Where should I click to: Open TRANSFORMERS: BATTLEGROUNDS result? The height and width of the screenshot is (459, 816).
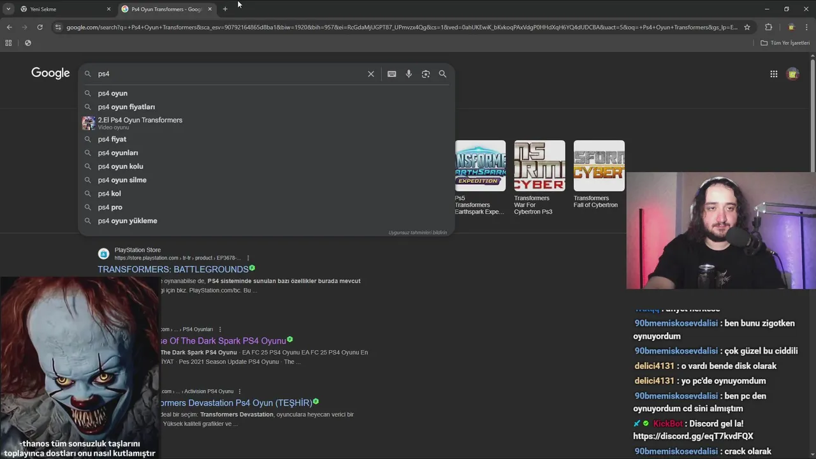[173, 270]
